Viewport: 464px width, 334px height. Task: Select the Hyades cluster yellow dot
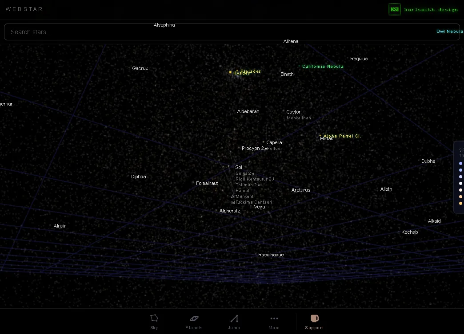click(x=230, y=72)
